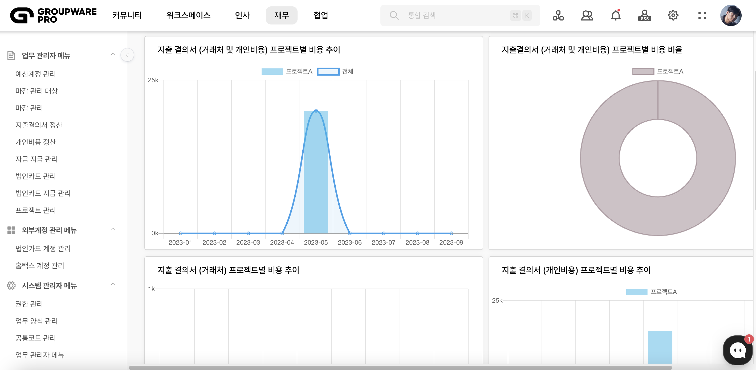
Task: Click the Groupware Pro logo
Action: (x=53, y=15)
